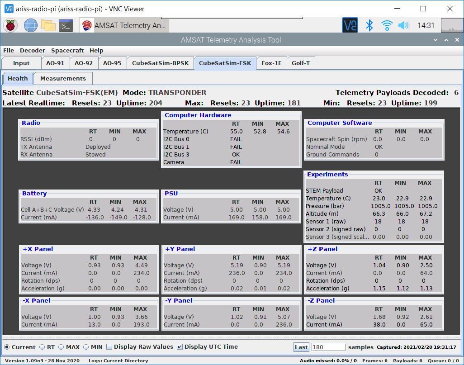Select AMSAT Telemetry An... taskbar entry

[124, 25]
